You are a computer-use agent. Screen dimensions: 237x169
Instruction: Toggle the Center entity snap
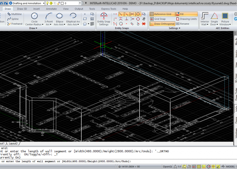pyautogui.click(x=138, y=14)
